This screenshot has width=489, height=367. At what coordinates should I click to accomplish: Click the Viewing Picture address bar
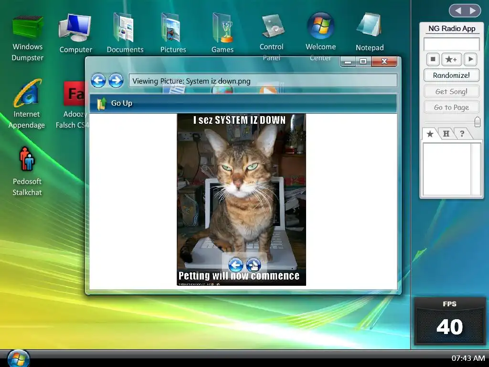[263, 81]
